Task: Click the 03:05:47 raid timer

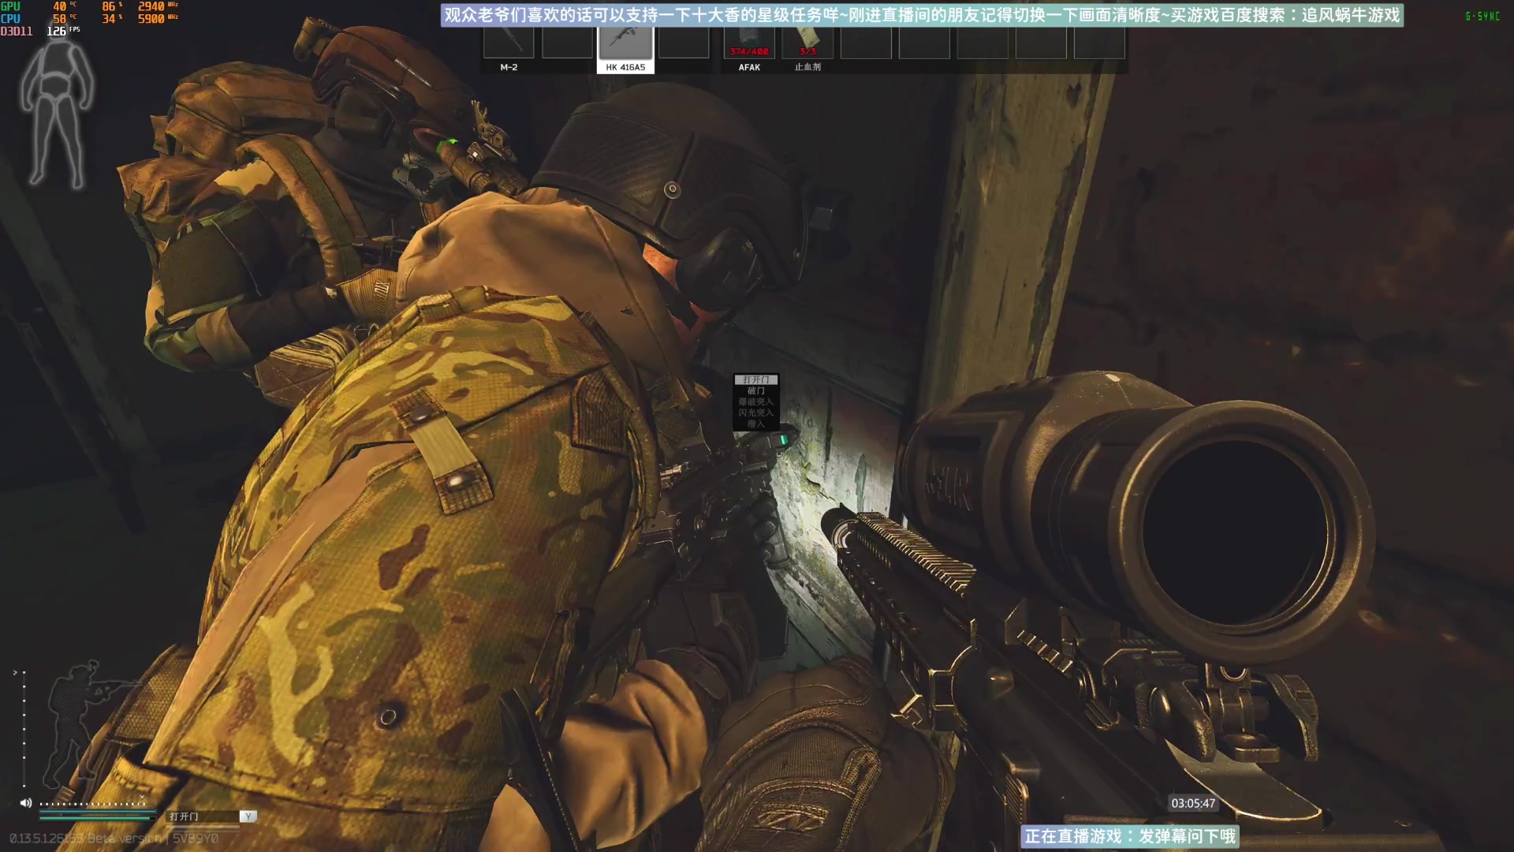Action: (x=1192, y=803)
